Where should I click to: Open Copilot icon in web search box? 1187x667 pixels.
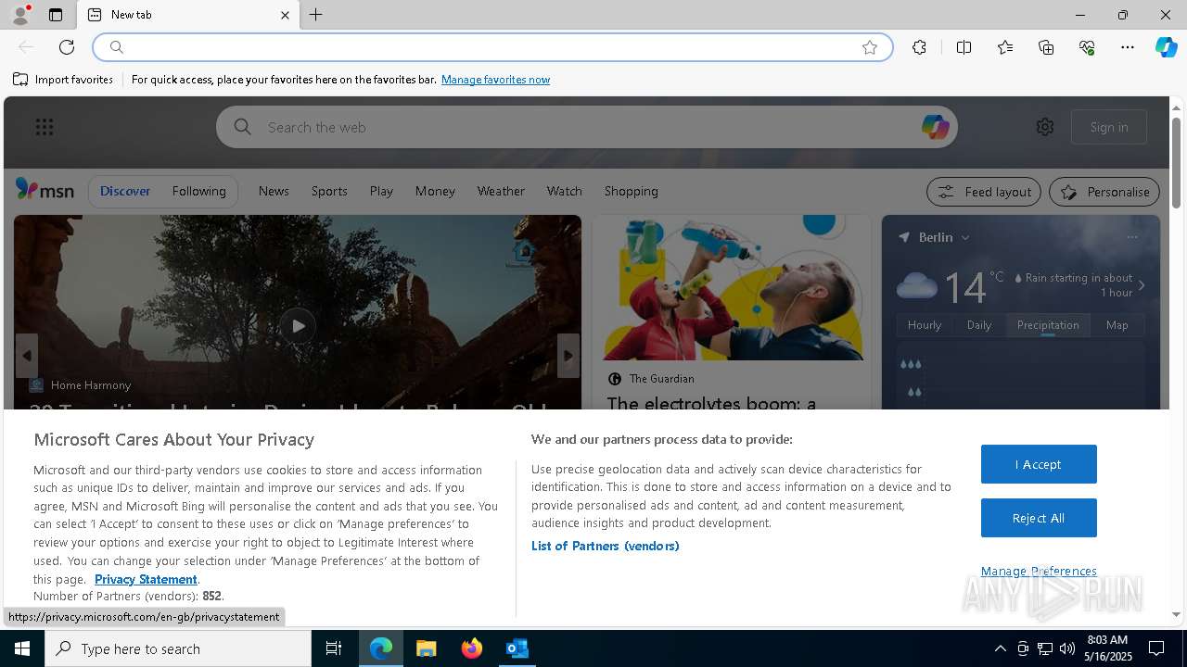pyautogui.click(x=935, y=127)
